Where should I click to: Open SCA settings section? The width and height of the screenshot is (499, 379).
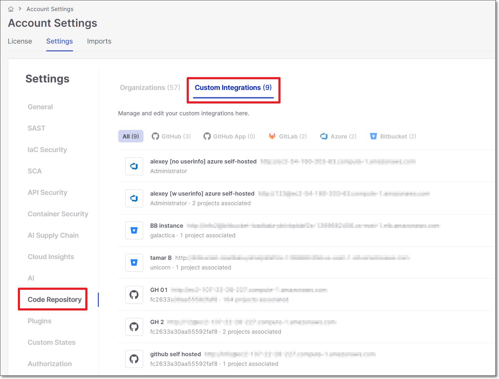[35, 171]
